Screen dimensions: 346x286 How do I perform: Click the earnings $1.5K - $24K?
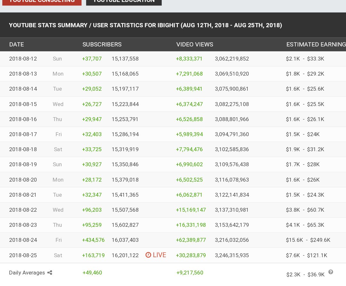pos(303,134)
